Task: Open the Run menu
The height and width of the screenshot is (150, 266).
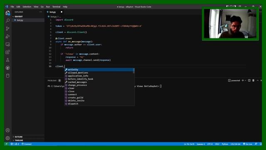Action: tap(48, 7)
